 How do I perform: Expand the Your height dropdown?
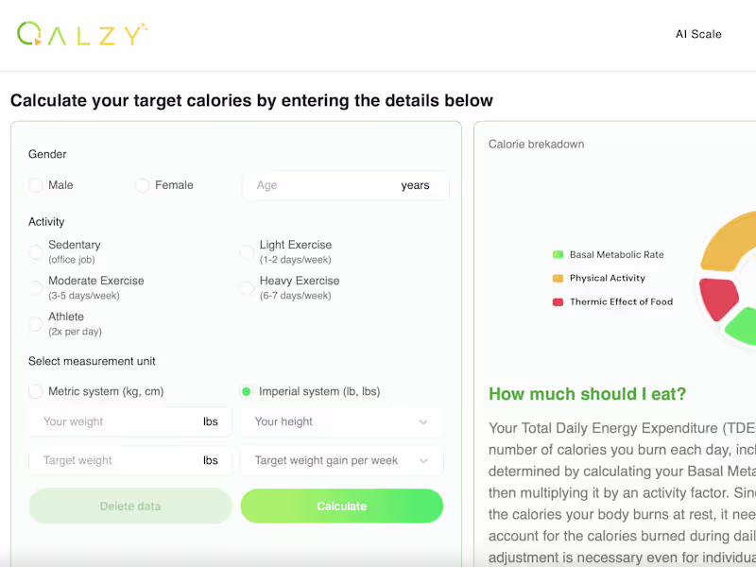tap(341, 421)
